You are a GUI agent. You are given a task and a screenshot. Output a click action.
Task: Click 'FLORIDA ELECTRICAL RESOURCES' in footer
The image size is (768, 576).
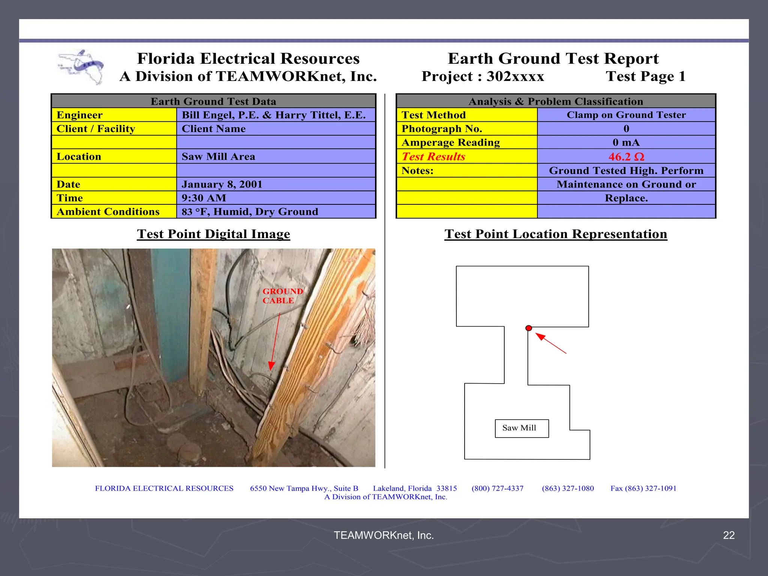(x=164, y=488)
